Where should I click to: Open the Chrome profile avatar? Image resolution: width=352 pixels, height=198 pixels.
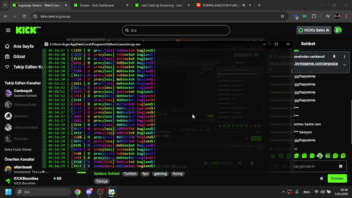337,16
